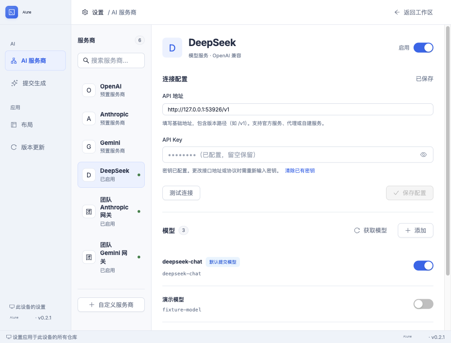Add a model with the 添加 button
Viewport: 451px width, 343px height.
click(x=416, y=231)
